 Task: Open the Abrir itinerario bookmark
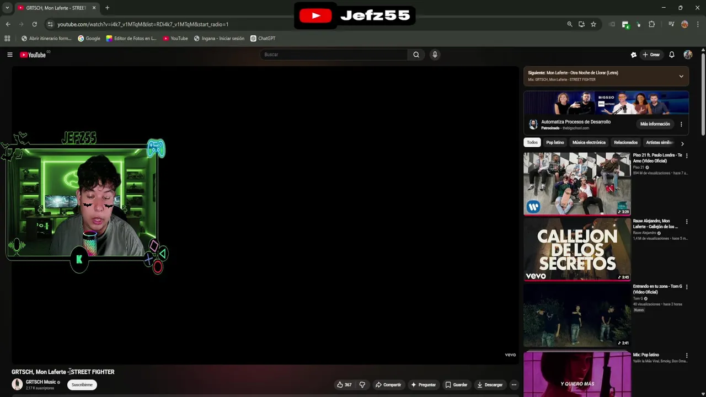click(46, 39)
